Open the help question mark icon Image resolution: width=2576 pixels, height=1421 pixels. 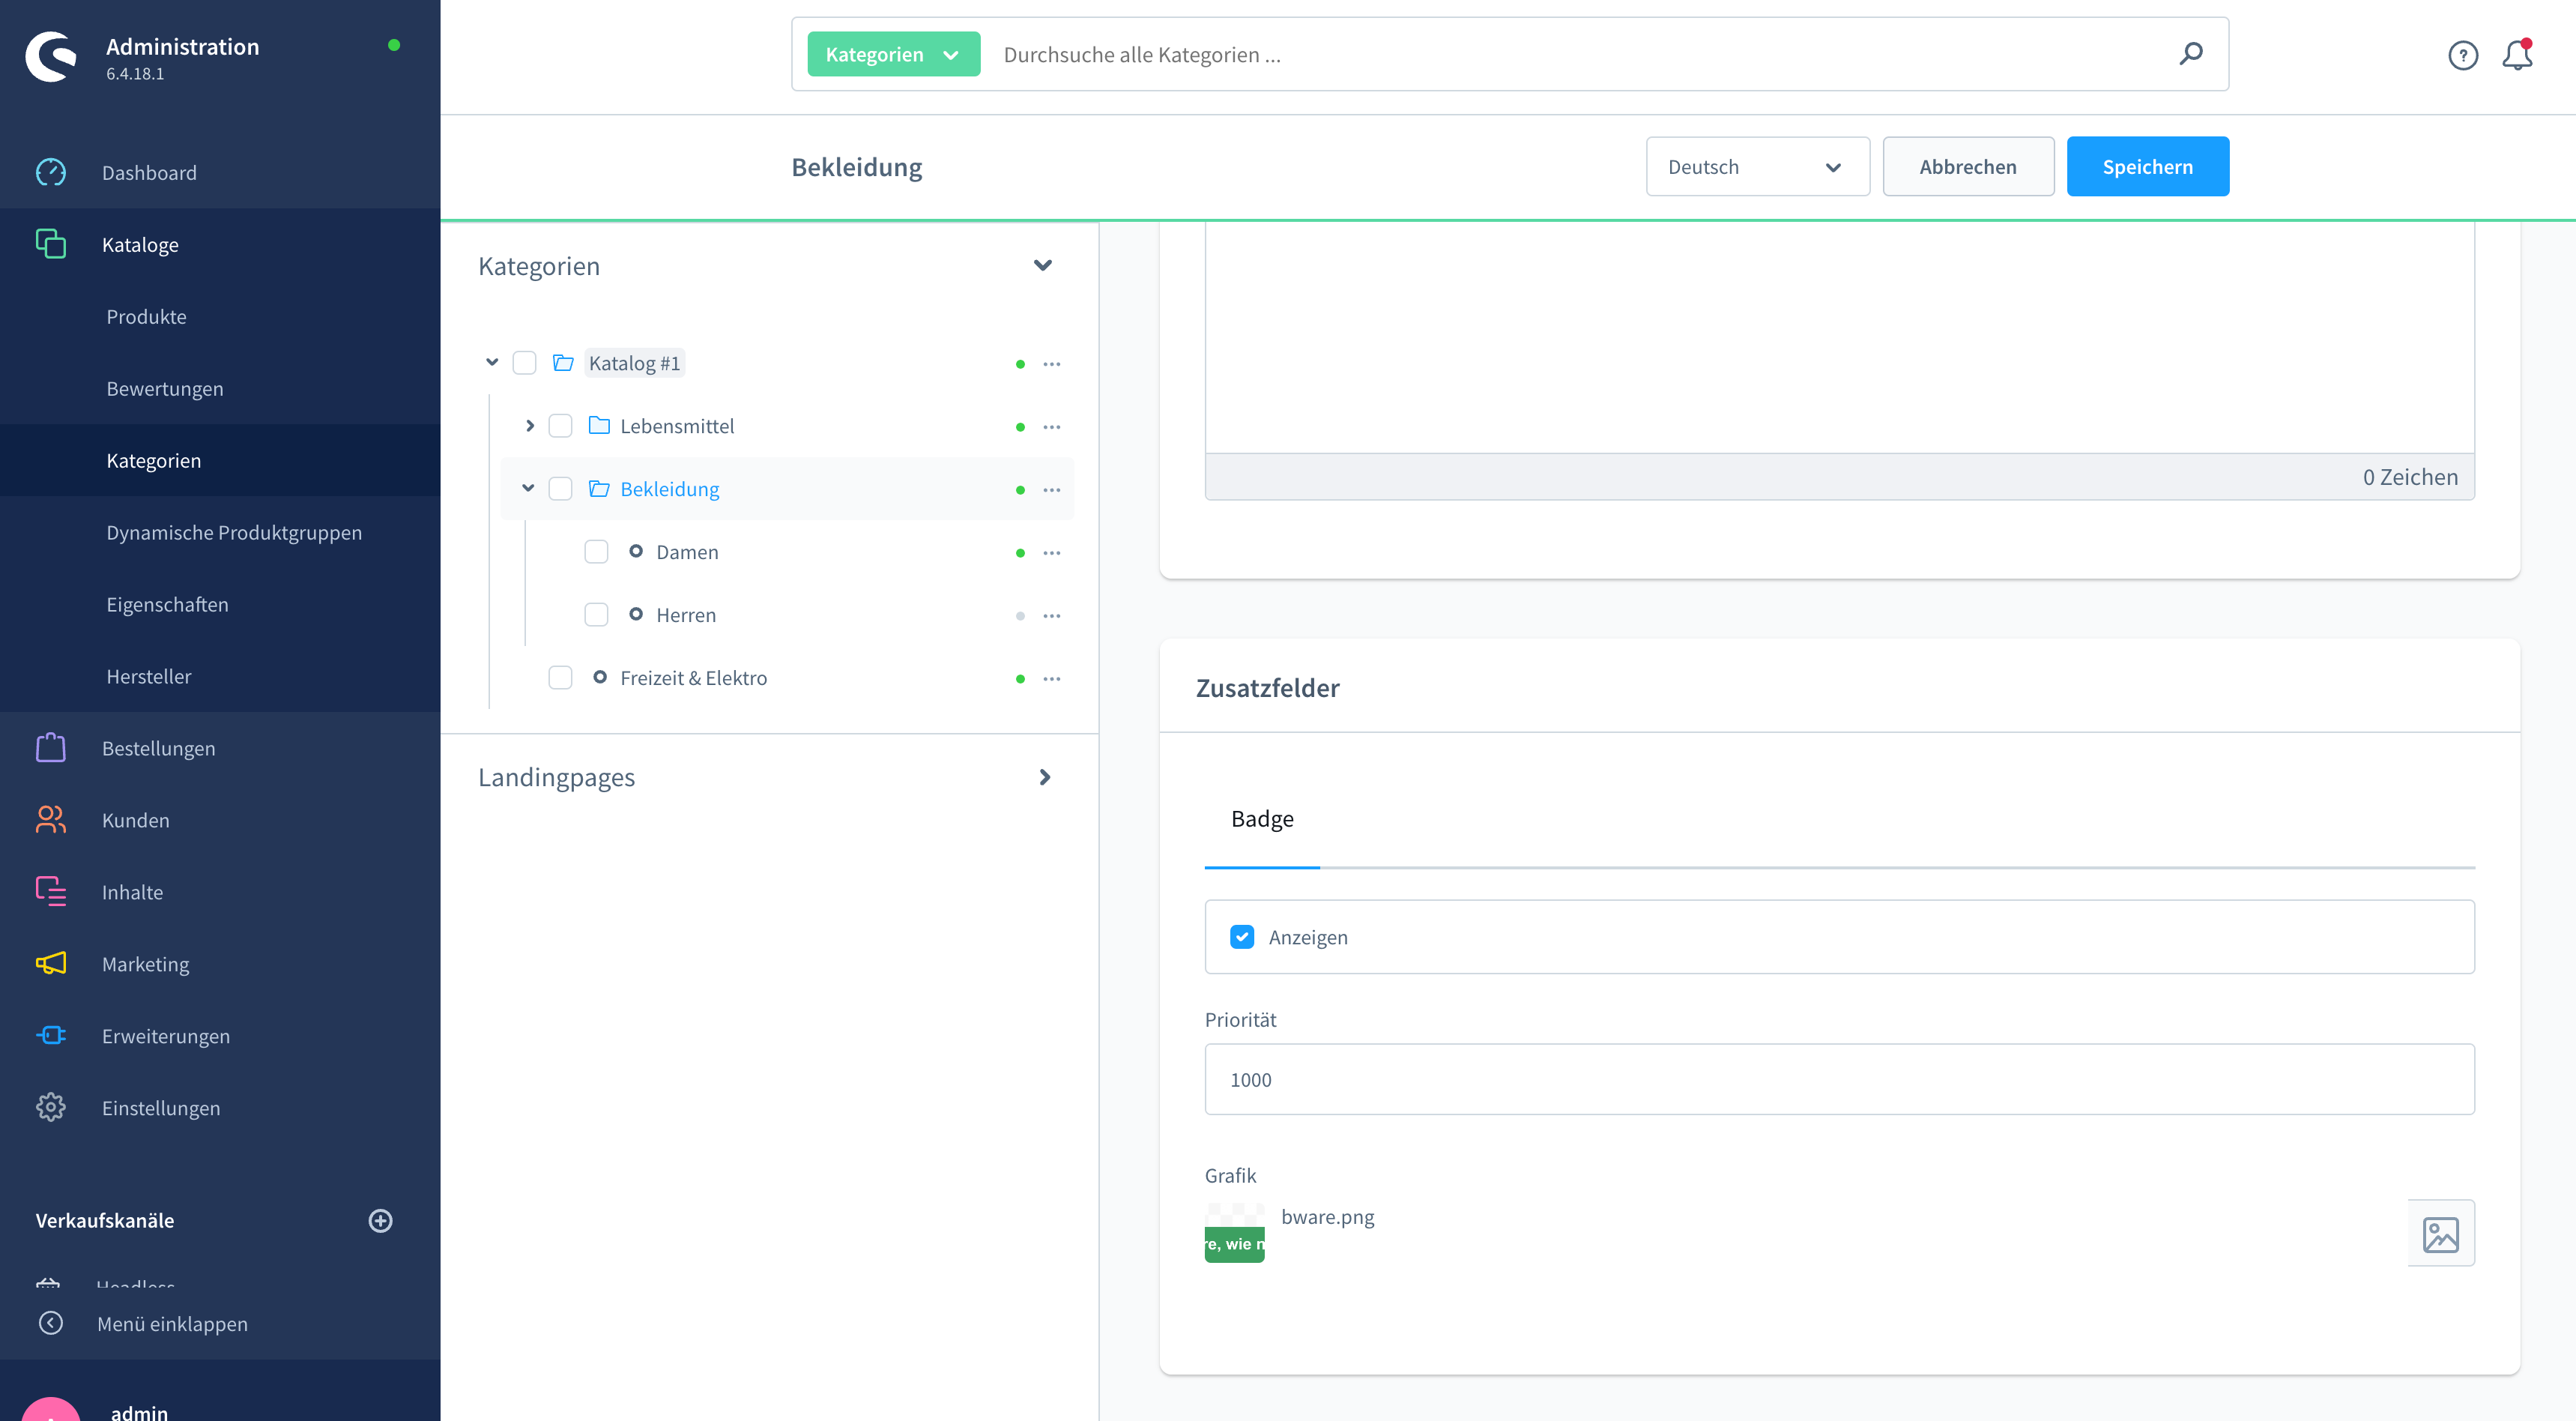(x=2463, y=55)
